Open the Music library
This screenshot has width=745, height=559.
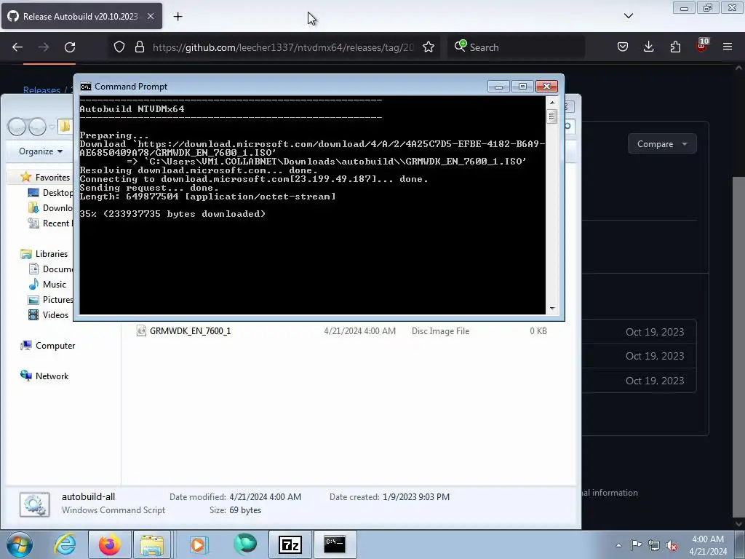47,285
